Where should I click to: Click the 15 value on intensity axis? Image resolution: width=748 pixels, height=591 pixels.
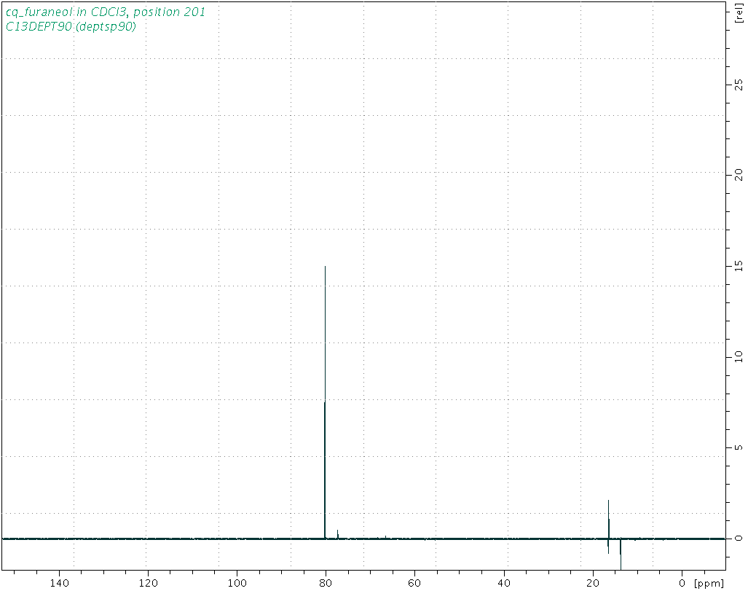click(739, 267)
